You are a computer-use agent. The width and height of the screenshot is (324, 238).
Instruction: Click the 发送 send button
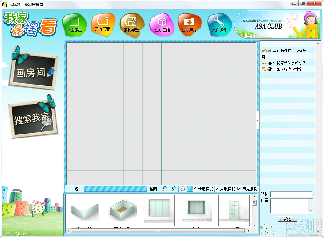tap(287, 219)
